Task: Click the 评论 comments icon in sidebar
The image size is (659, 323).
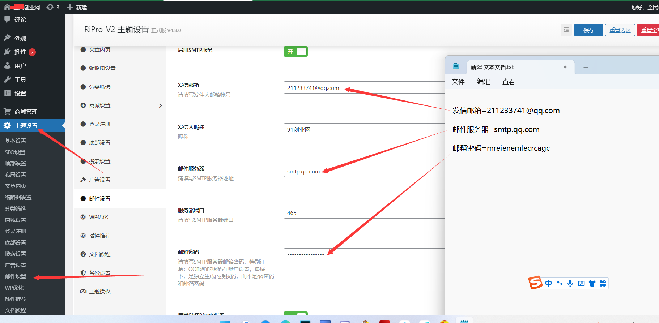Action: tap(7, 20)
